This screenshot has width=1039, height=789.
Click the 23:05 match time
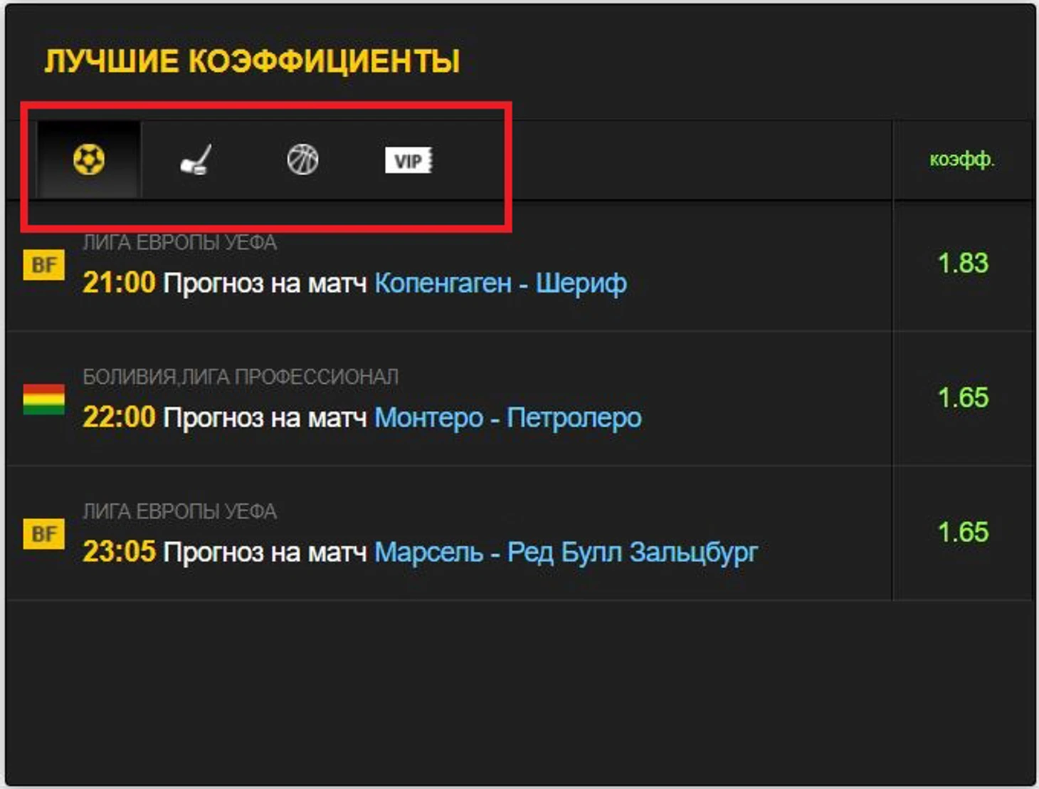coord(119,551)
